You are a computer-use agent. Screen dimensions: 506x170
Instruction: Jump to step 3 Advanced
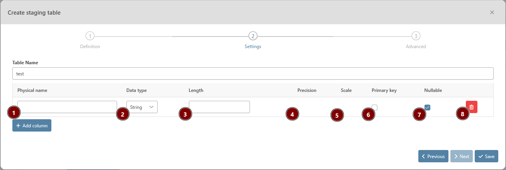[416, 36]
